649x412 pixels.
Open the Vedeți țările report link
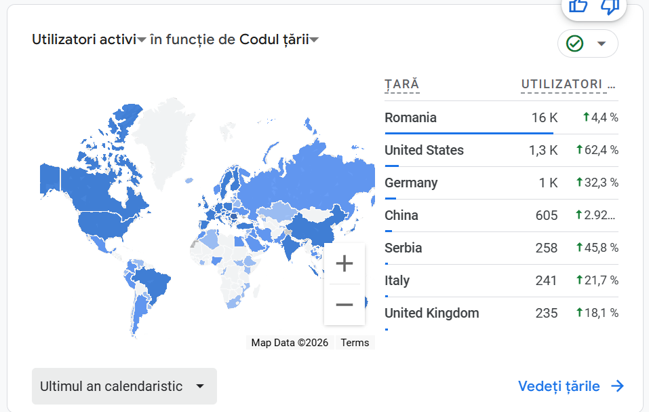559,386
